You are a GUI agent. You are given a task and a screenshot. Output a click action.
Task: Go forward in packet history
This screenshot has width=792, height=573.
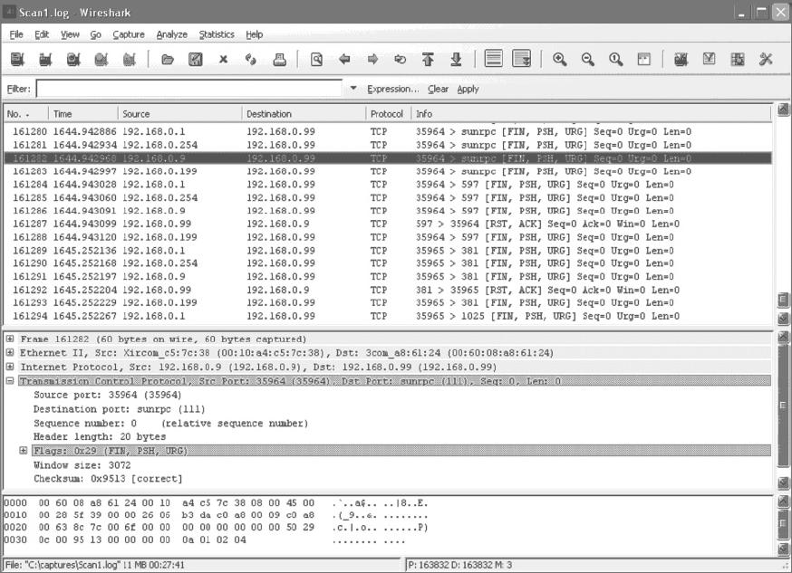[x=372, y=60]
